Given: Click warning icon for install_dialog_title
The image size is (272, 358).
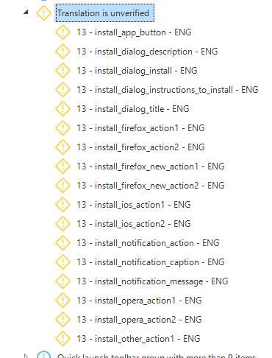Looking at the screenshot, I should 62,109.
